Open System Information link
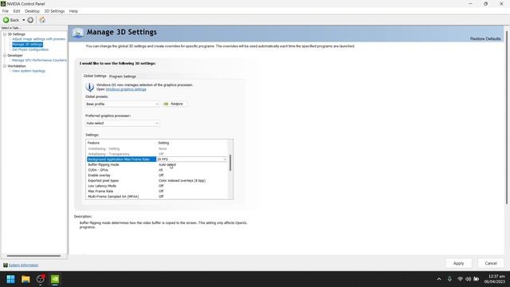The width and height of the screenshot is (510, 287). (23, 265)
